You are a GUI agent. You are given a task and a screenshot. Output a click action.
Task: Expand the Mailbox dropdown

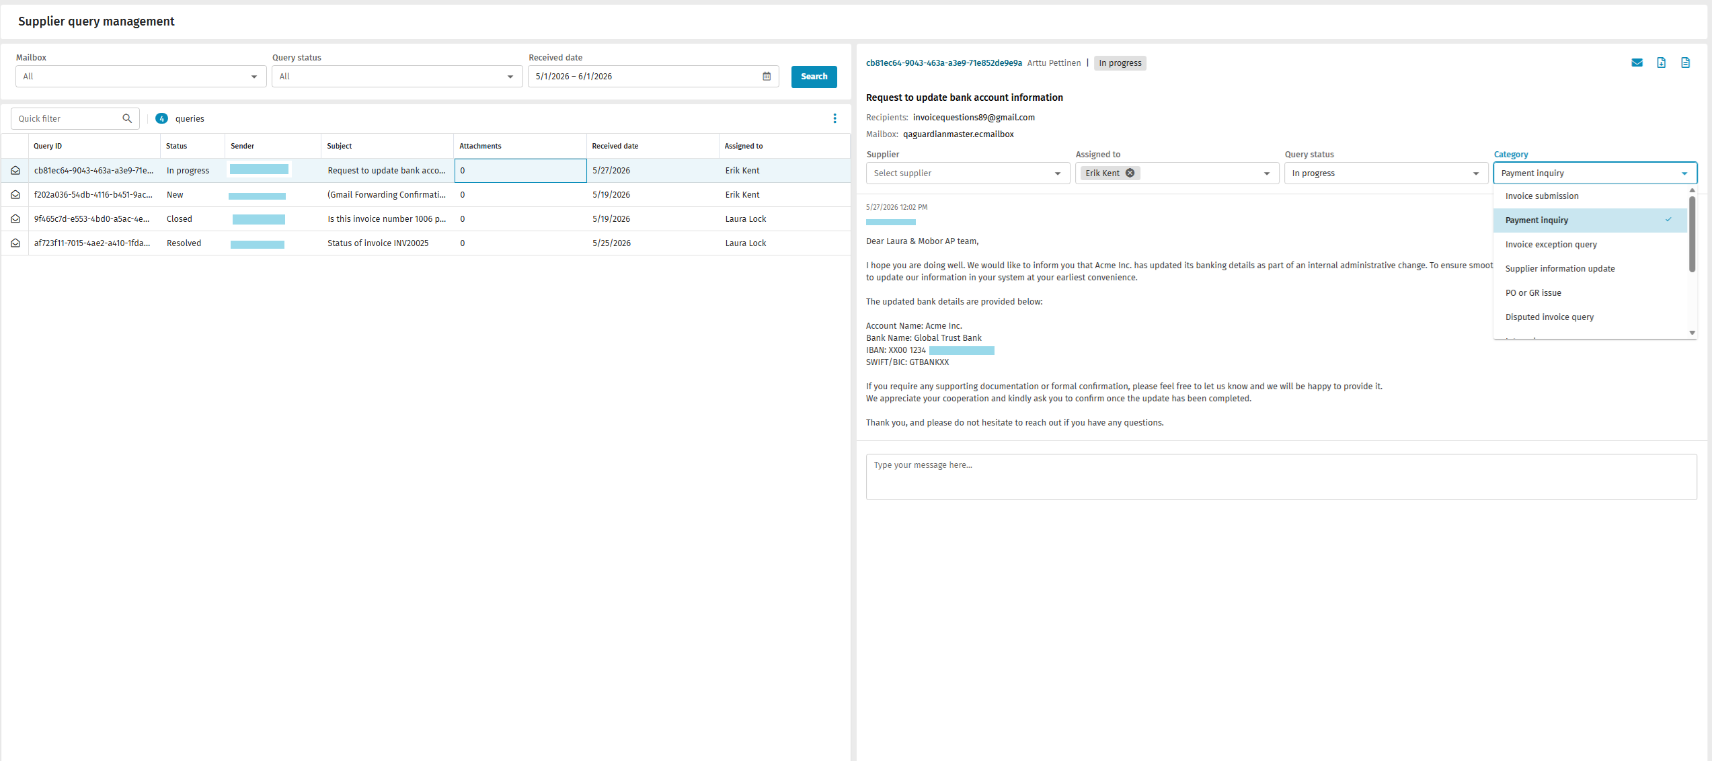[254, 77]
